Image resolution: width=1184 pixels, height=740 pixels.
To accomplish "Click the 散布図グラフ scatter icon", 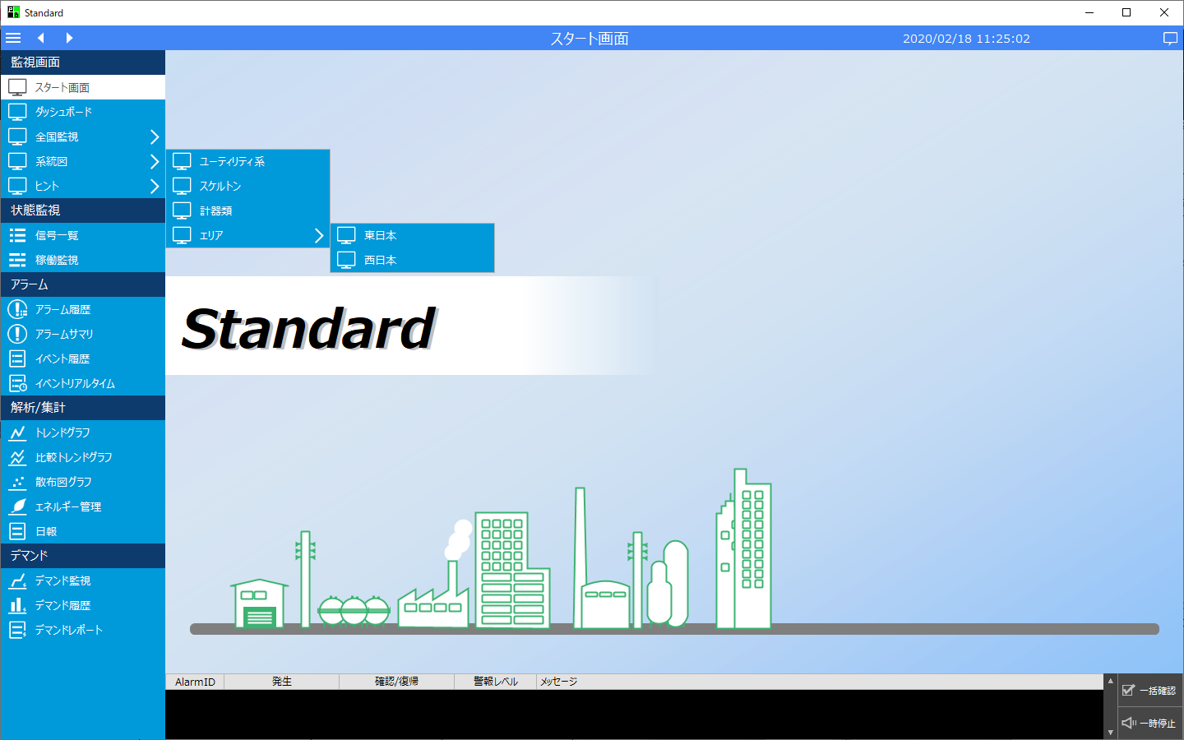I will point(17,482).
